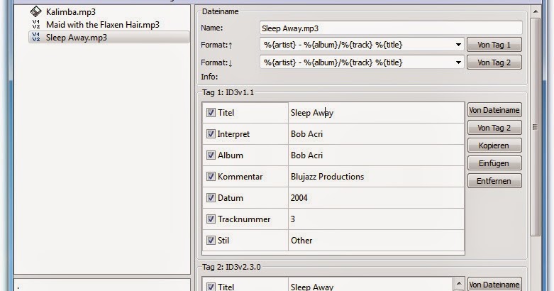Screen dimensions: 554x291
Task: Click the Kommentar value Blujazz Productions
Action: coord(376,177)
